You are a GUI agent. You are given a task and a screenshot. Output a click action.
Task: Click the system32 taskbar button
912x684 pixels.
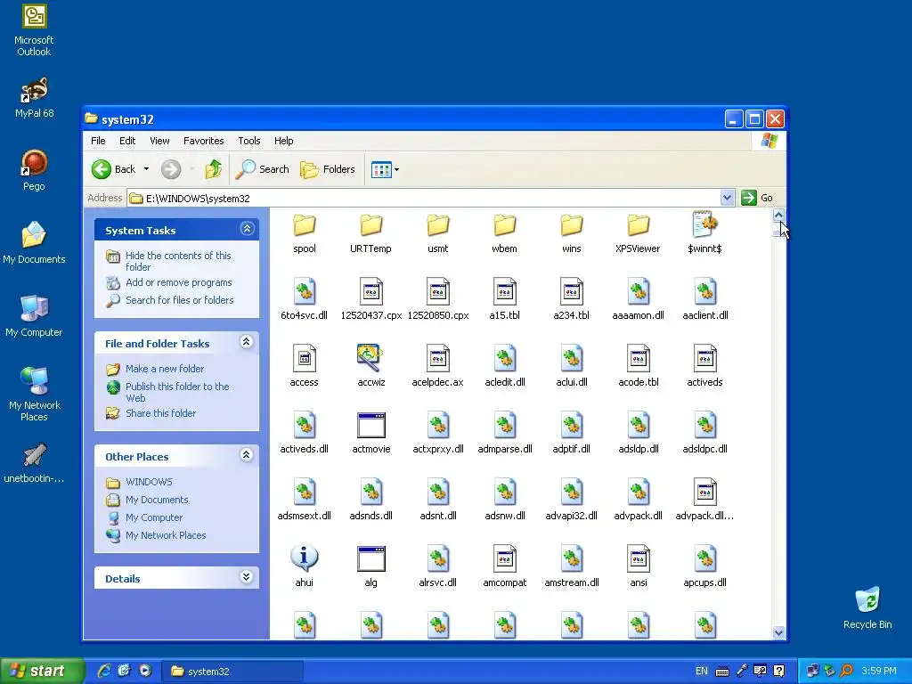(232, 672)
